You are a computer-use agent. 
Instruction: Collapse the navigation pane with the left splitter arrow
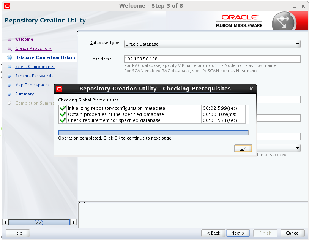(77, 32)
